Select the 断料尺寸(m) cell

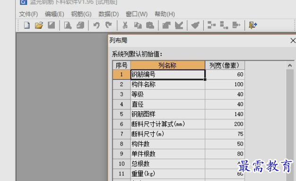[x=168, y=134]
